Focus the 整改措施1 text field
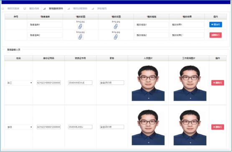The height and width of the screenshot is (152, 232). pyautogui.click(x=151, y=25)
